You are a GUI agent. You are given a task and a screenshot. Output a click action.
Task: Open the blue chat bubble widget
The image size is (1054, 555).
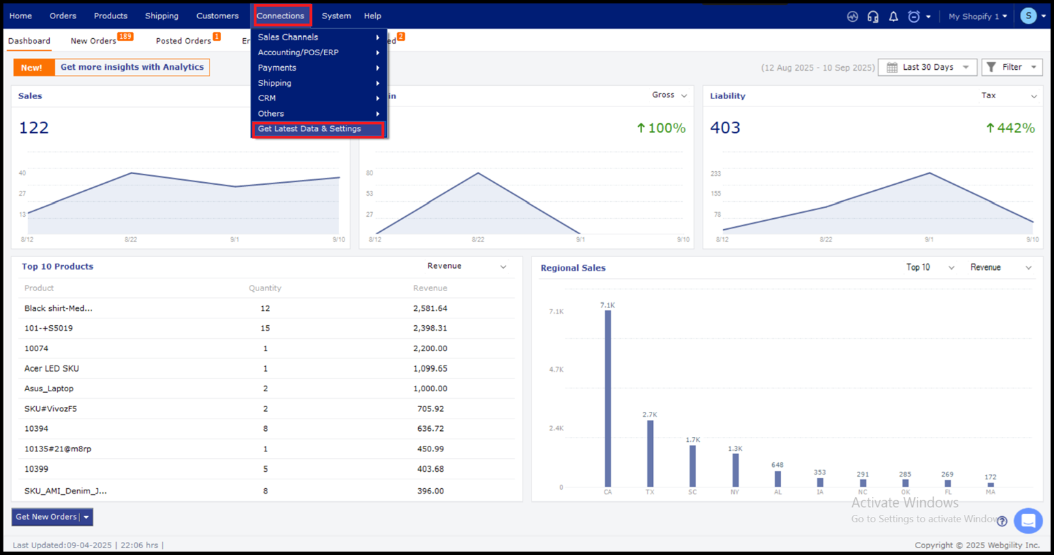pos(1027,521)
